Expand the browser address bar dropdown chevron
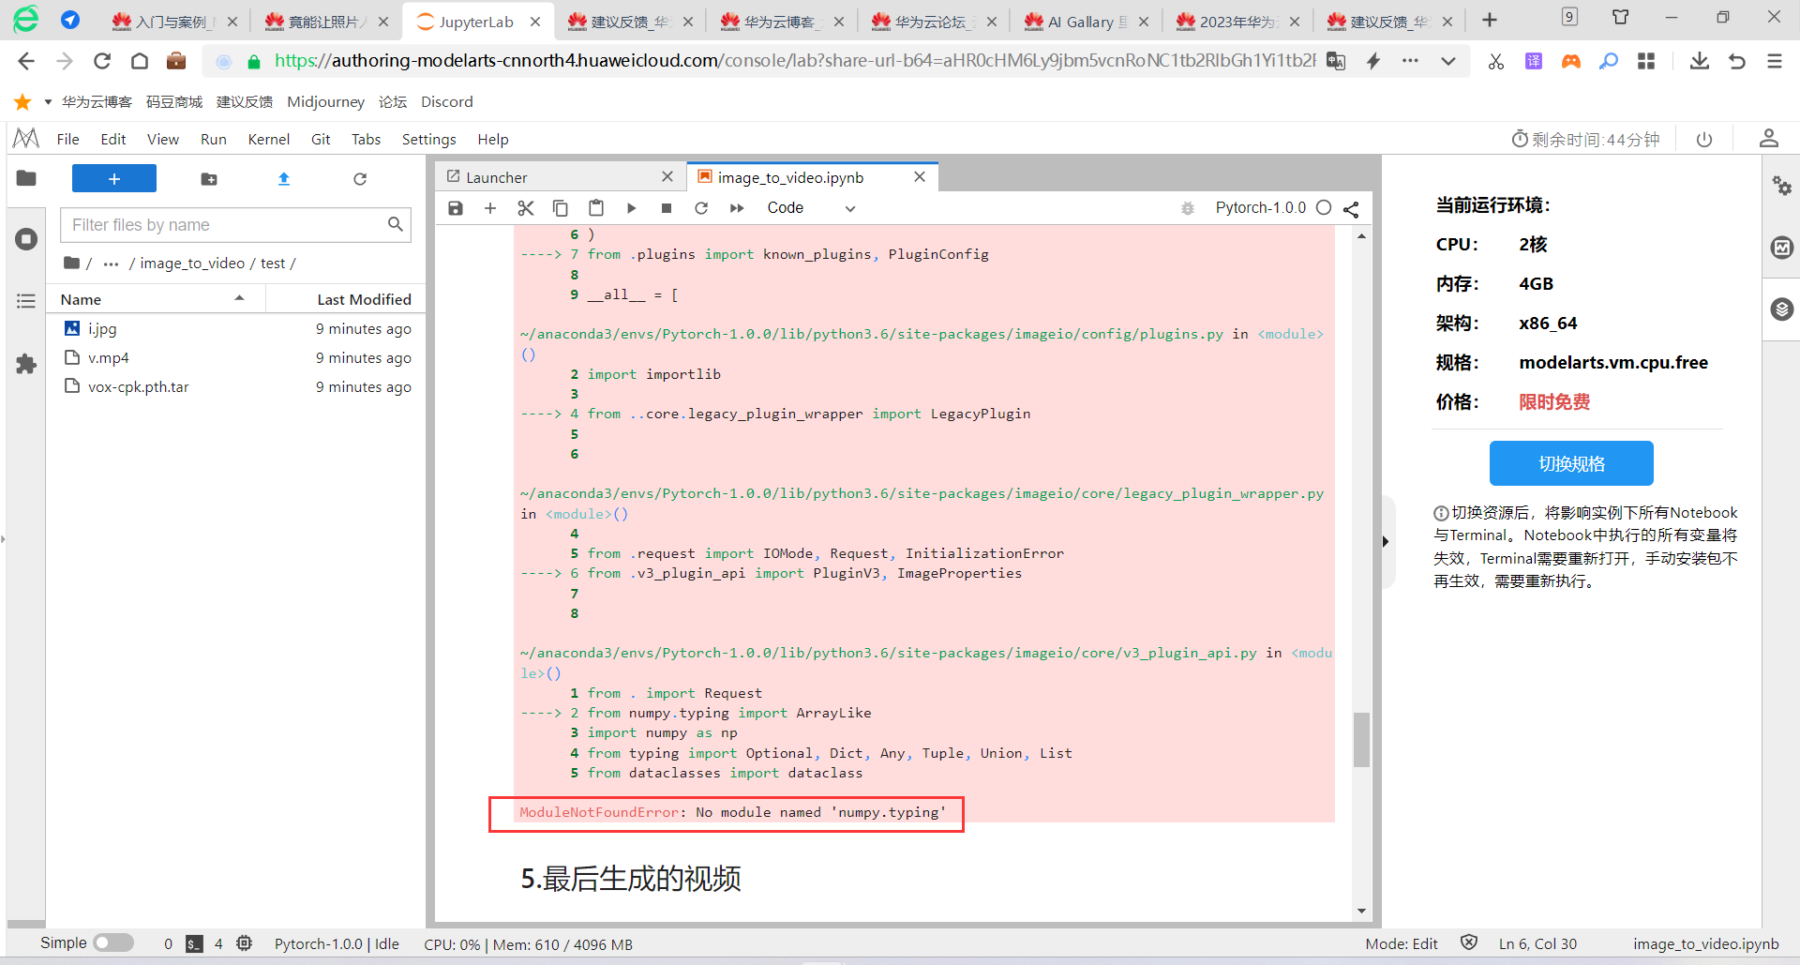1800x965 pixels. pyautogui.click(x=1448, y=62)
